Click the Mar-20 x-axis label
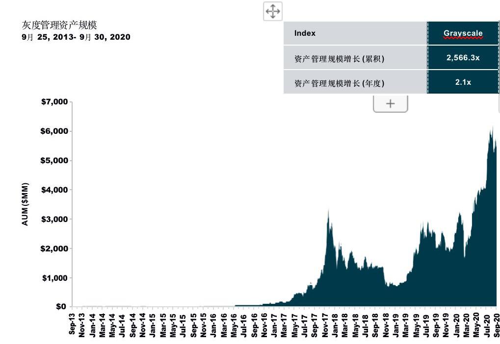This screenshot has width=500, height=344. click(x=467, y=324)
